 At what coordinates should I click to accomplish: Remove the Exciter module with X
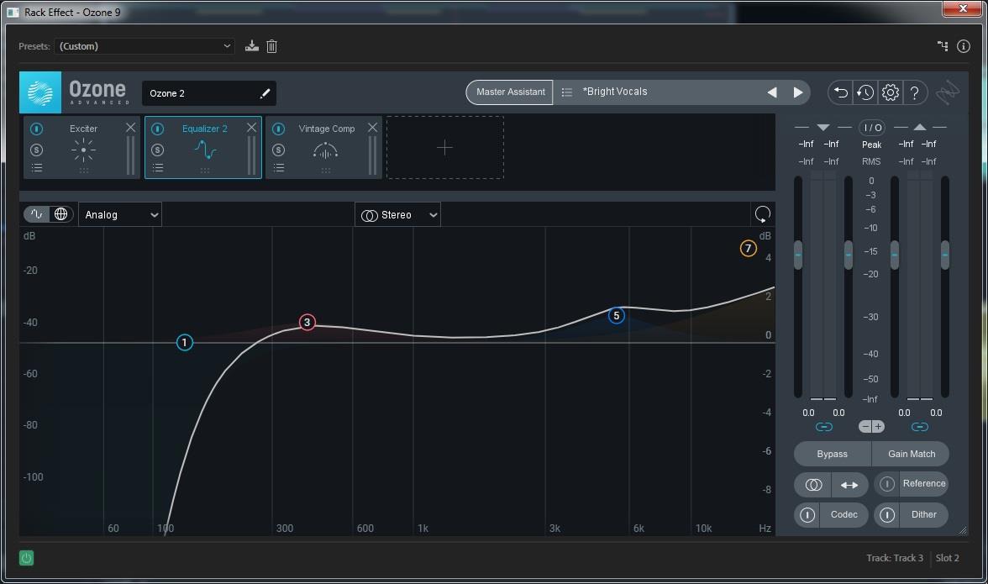point(130,128)
